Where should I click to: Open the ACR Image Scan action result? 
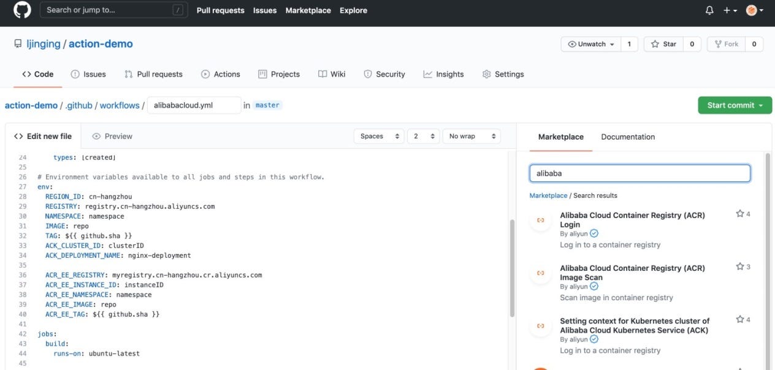point(632,273)
